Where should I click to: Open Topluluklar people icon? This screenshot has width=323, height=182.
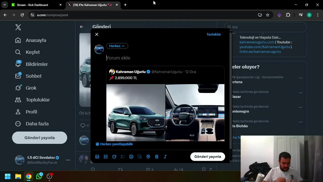[x=18, y=100]
